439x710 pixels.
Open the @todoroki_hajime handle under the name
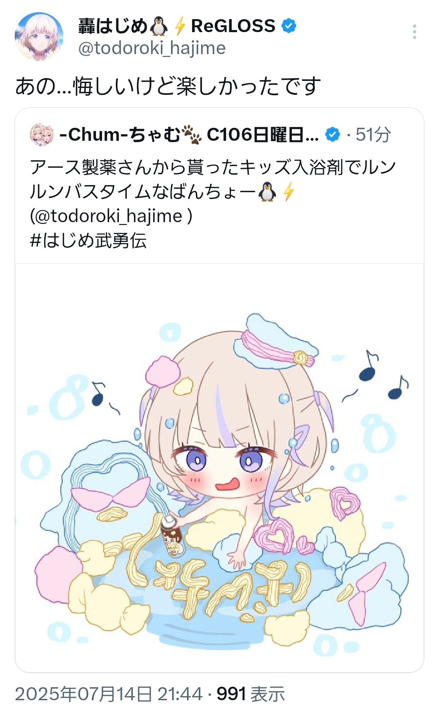click(152, 48)
